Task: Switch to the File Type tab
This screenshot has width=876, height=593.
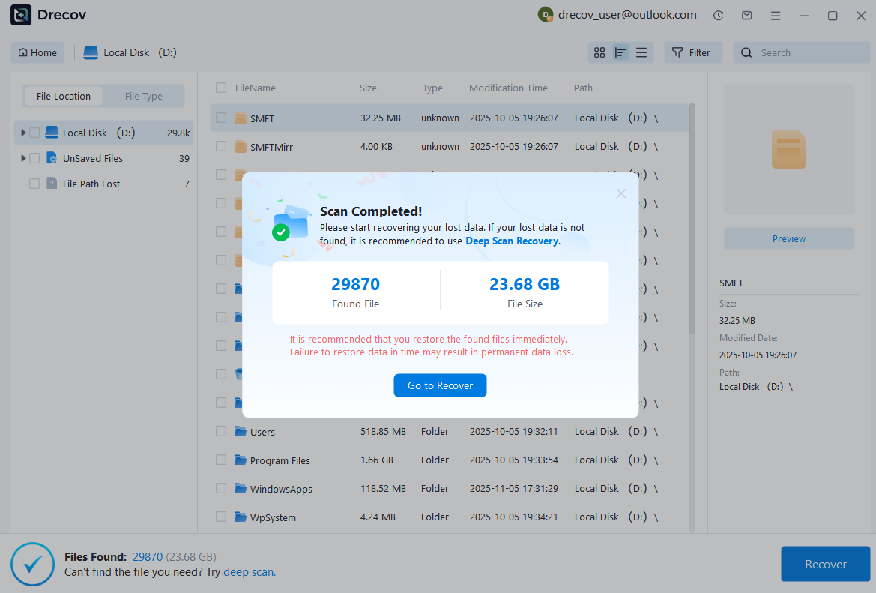Action: (143, 96)
